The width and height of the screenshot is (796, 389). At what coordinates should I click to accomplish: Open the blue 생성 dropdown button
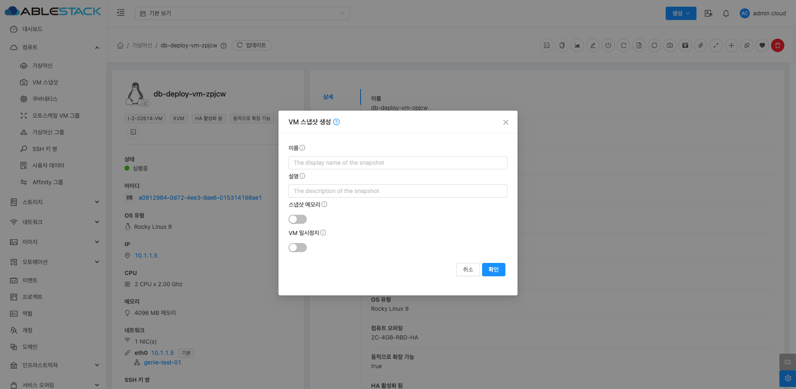[x=680, y=13]
